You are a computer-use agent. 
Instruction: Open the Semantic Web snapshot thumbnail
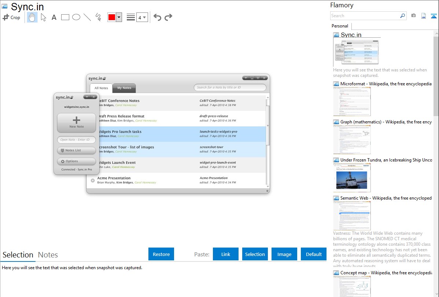tap(352, 216)
